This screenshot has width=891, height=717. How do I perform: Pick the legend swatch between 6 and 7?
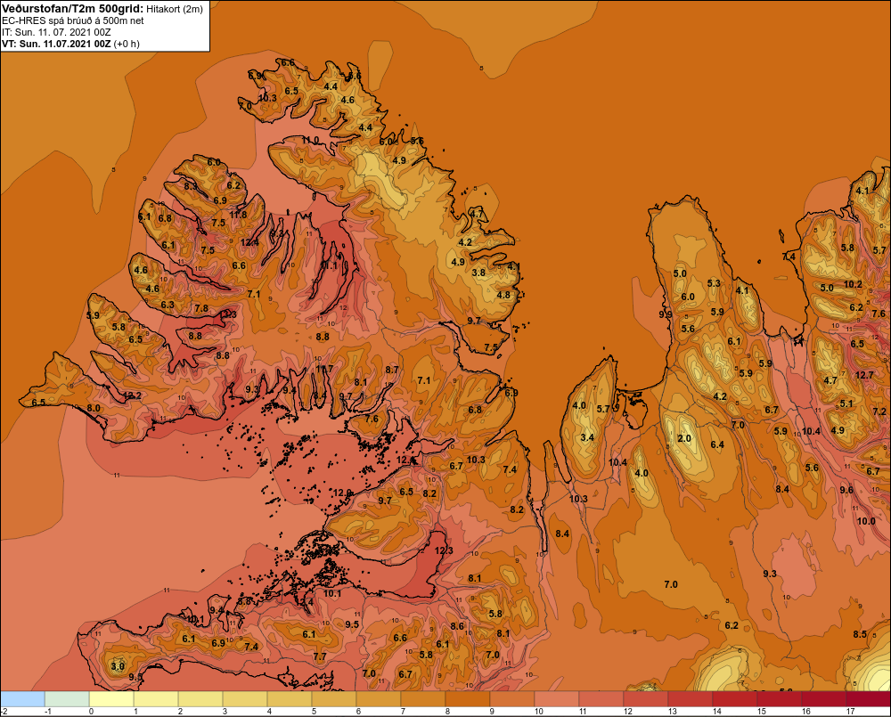pyautogui.click(x=379, y=699)
